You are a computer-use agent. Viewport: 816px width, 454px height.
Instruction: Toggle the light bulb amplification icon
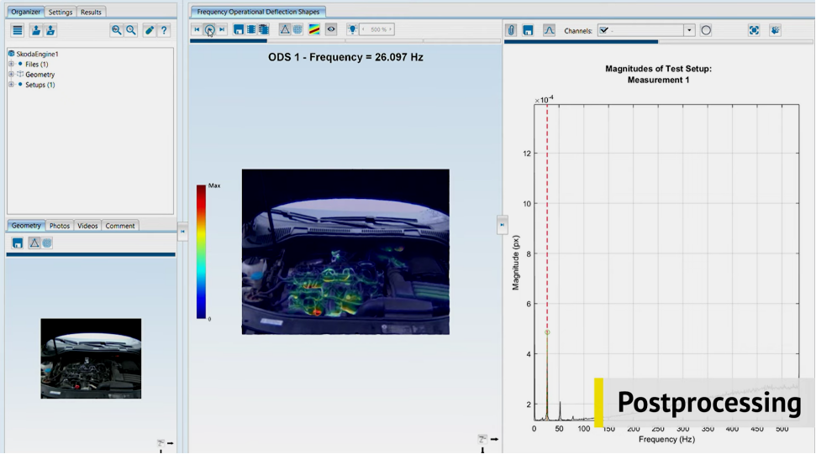tap(352, 29)
